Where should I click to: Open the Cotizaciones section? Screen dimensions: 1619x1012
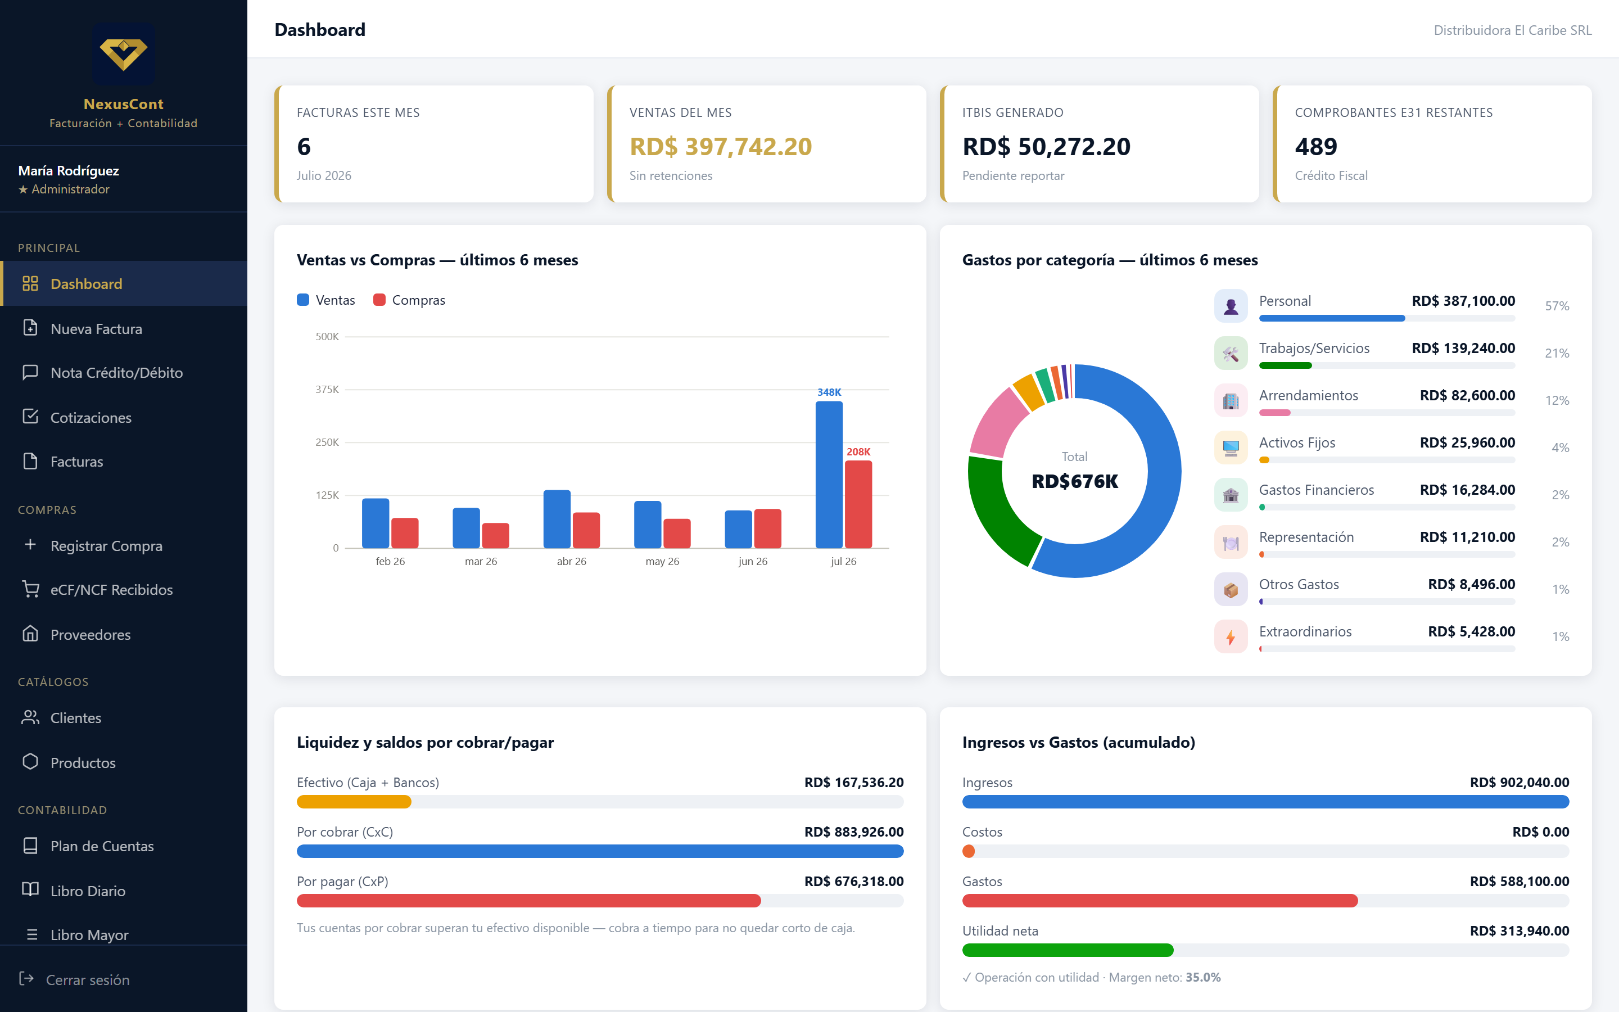click(124, 417)
